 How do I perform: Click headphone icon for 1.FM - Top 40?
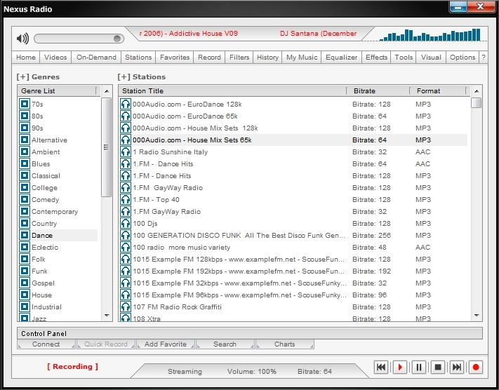[126, 199]
